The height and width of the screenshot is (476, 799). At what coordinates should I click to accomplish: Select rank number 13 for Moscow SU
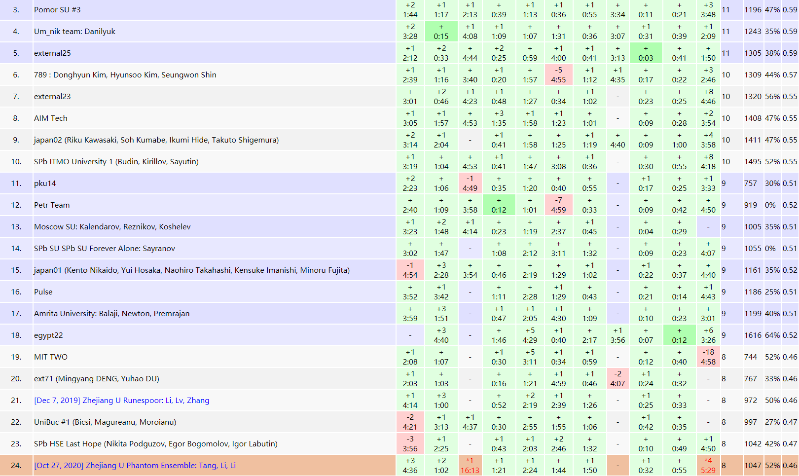pos(16,227)
